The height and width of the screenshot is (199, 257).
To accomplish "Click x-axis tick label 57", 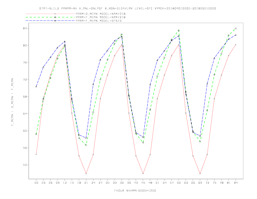I will pos(172,183).
